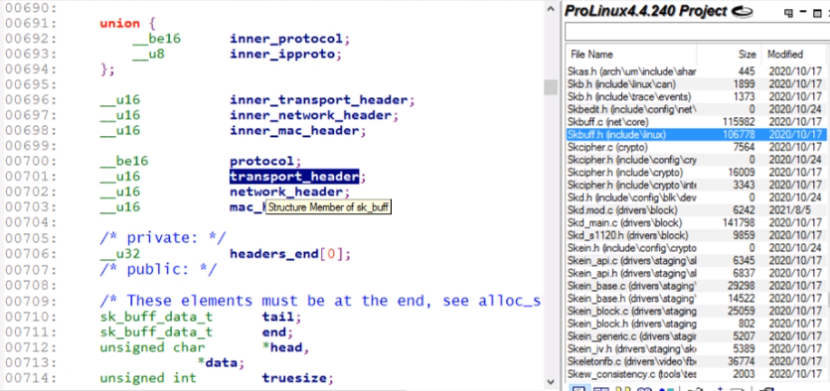Image resolution: width=830 pixels, height=391 pixels.
Task: Click line number 00705 in the gutter
Action: click(31, 238)
